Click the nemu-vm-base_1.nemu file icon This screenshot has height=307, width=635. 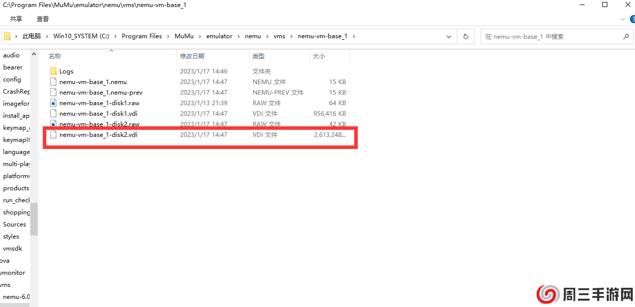point(53,82)
